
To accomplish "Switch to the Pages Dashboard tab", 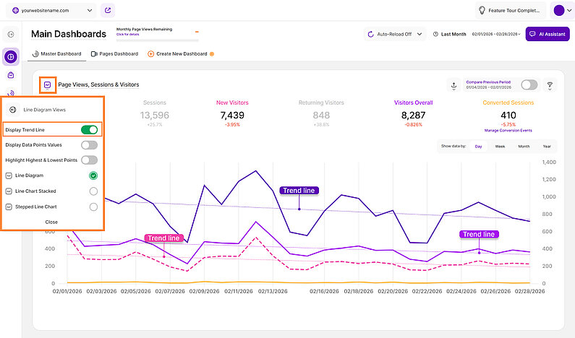I will tap(114, 53).
